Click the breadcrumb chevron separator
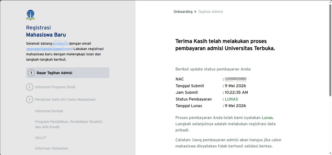 coord(195,12)
